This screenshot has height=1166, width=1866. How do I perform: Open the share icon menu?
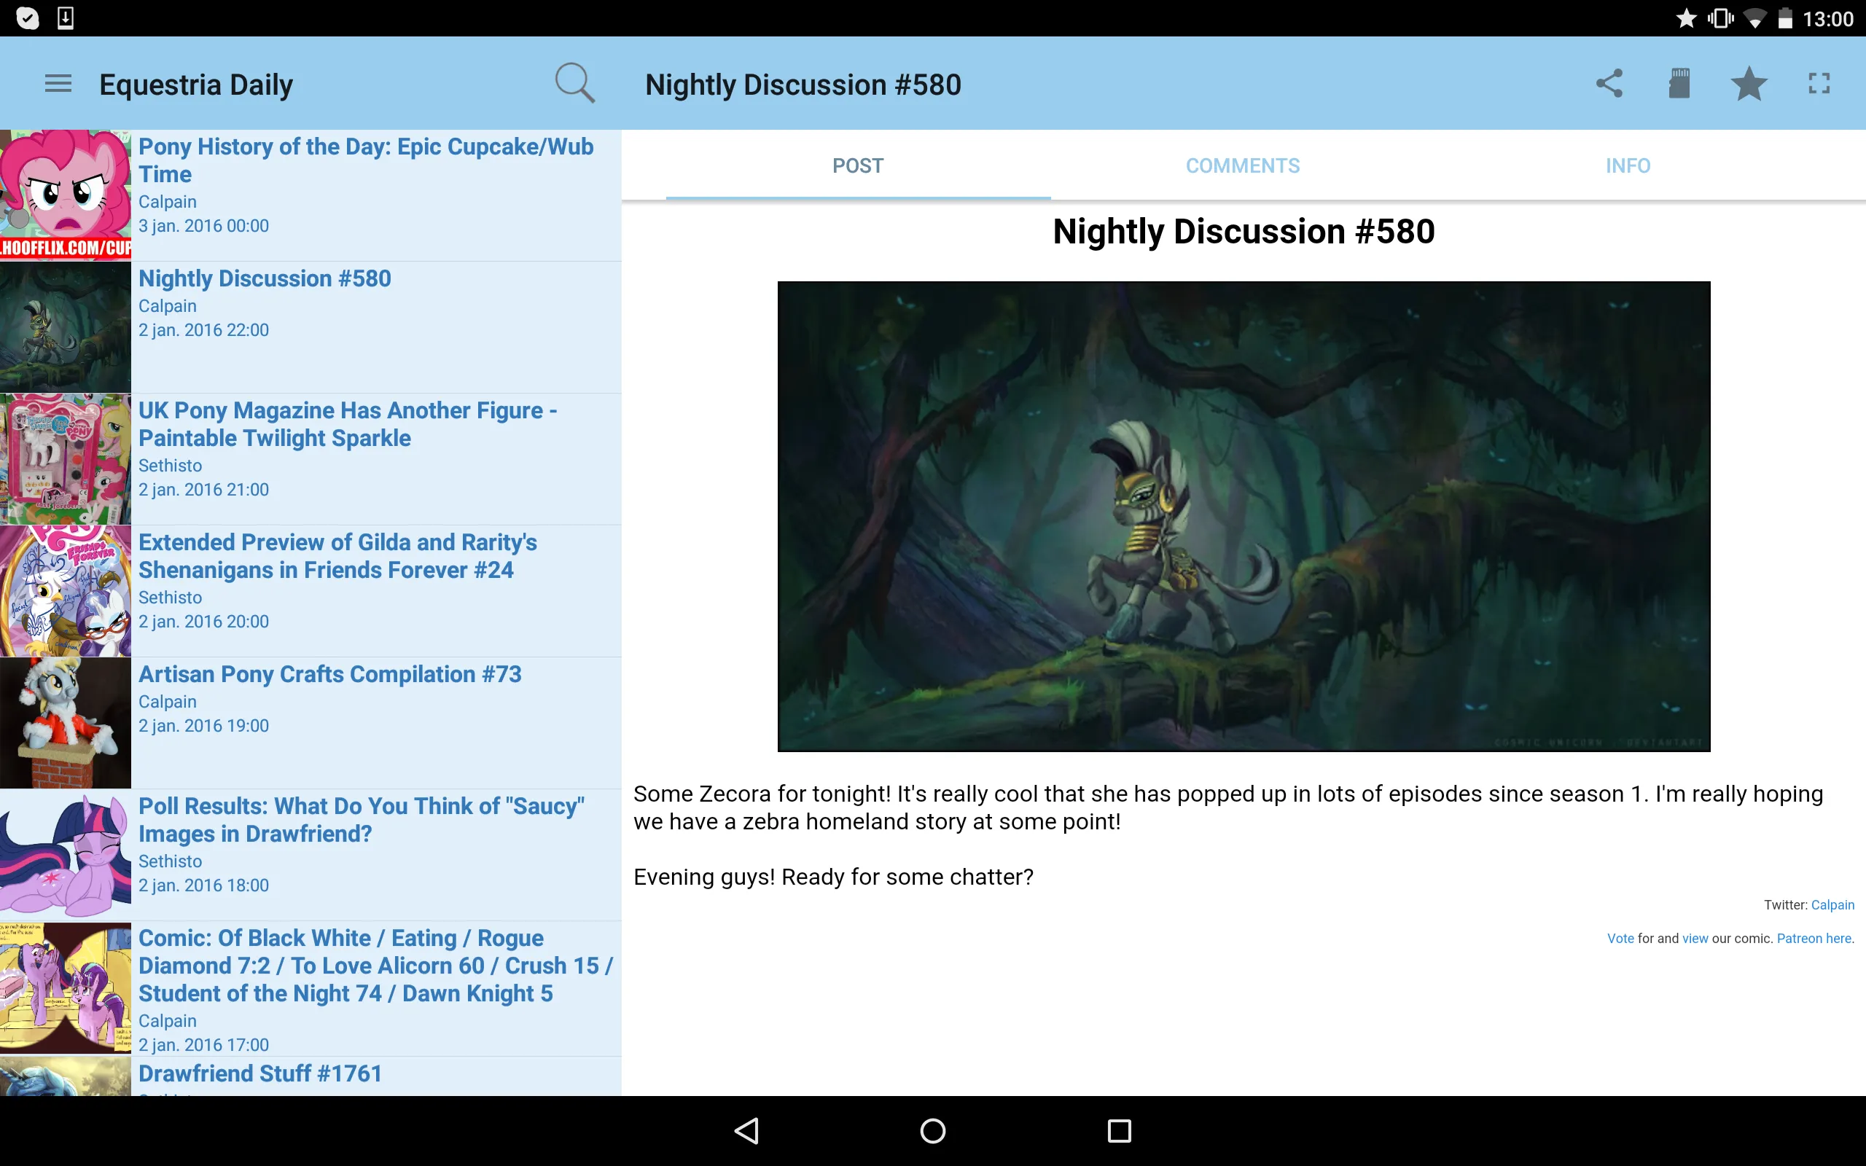(1609, 85)
